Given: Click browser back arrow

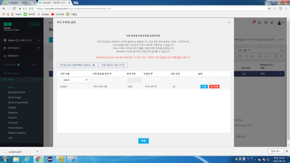Looking at the screenshot, I should coord(4,9).
